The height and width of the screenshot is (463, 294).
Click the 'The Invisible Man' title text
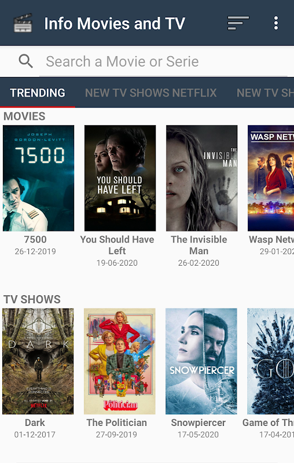coord(199,245)
